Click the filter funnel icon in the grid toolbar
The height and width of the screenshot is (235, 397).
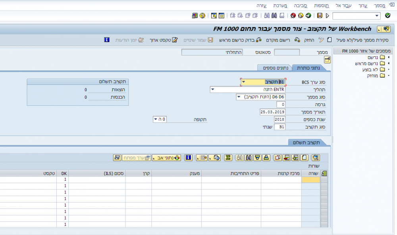point(257,158)
